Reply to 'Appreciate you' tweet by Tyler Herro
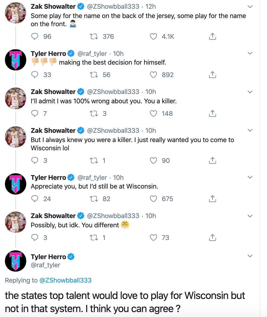The image size is (267, 317). point(35,199)
